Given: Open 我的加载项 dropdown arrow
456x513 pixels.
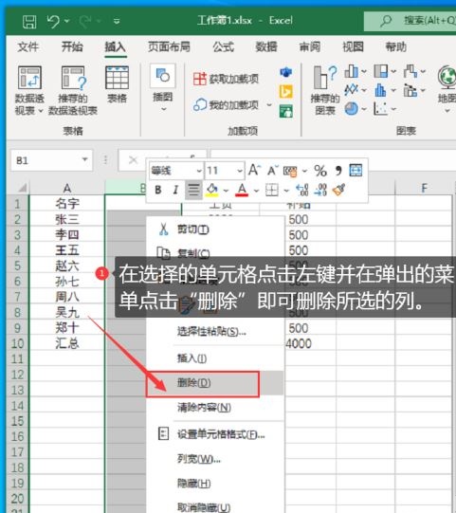Looking at the screenshot, I should [269, 105].
